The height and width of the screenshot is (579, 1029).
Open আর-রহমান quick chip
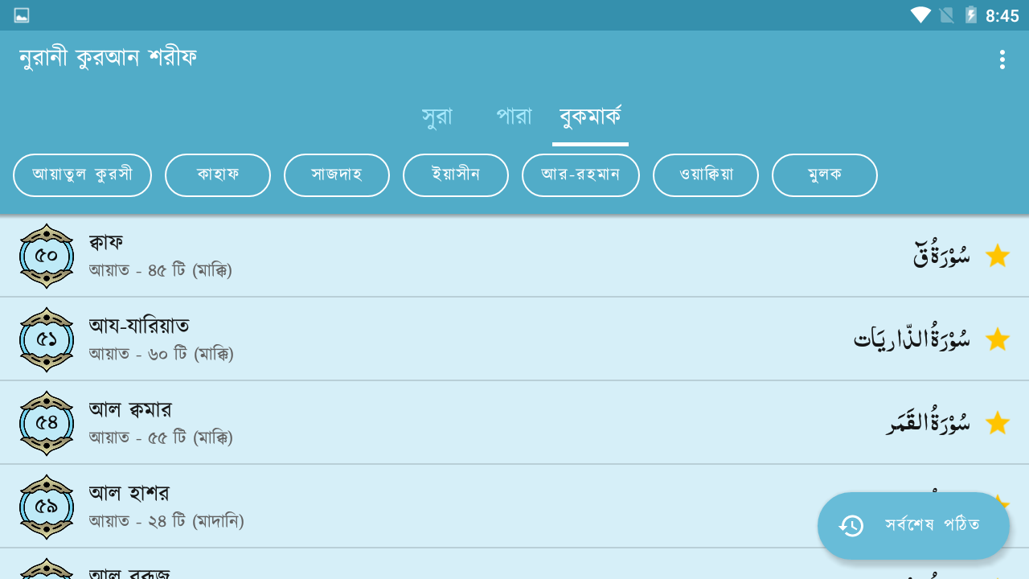coord(580,175)
